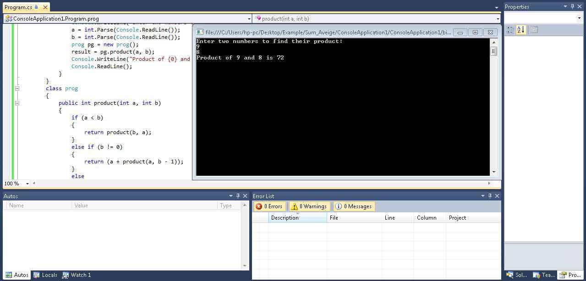Pin the Autos panel with auto-hide icon
Image resolution: width=586 pixels, height=281 pixels.
pyautogui.click(x=238, y=196)
